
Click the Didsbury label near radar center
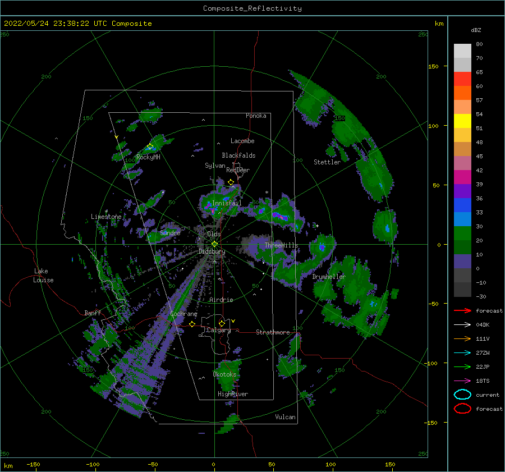[212, 251]
